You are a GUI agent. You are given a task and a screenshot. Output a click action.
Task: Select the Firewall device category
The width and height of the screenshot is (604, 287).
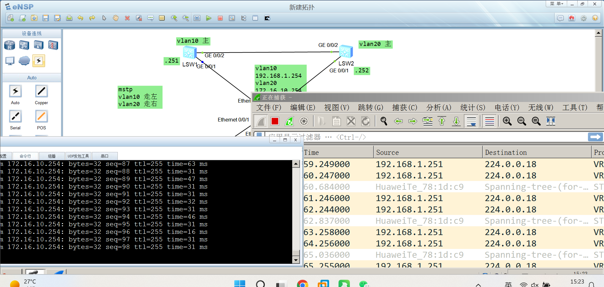tap(53, 45)
